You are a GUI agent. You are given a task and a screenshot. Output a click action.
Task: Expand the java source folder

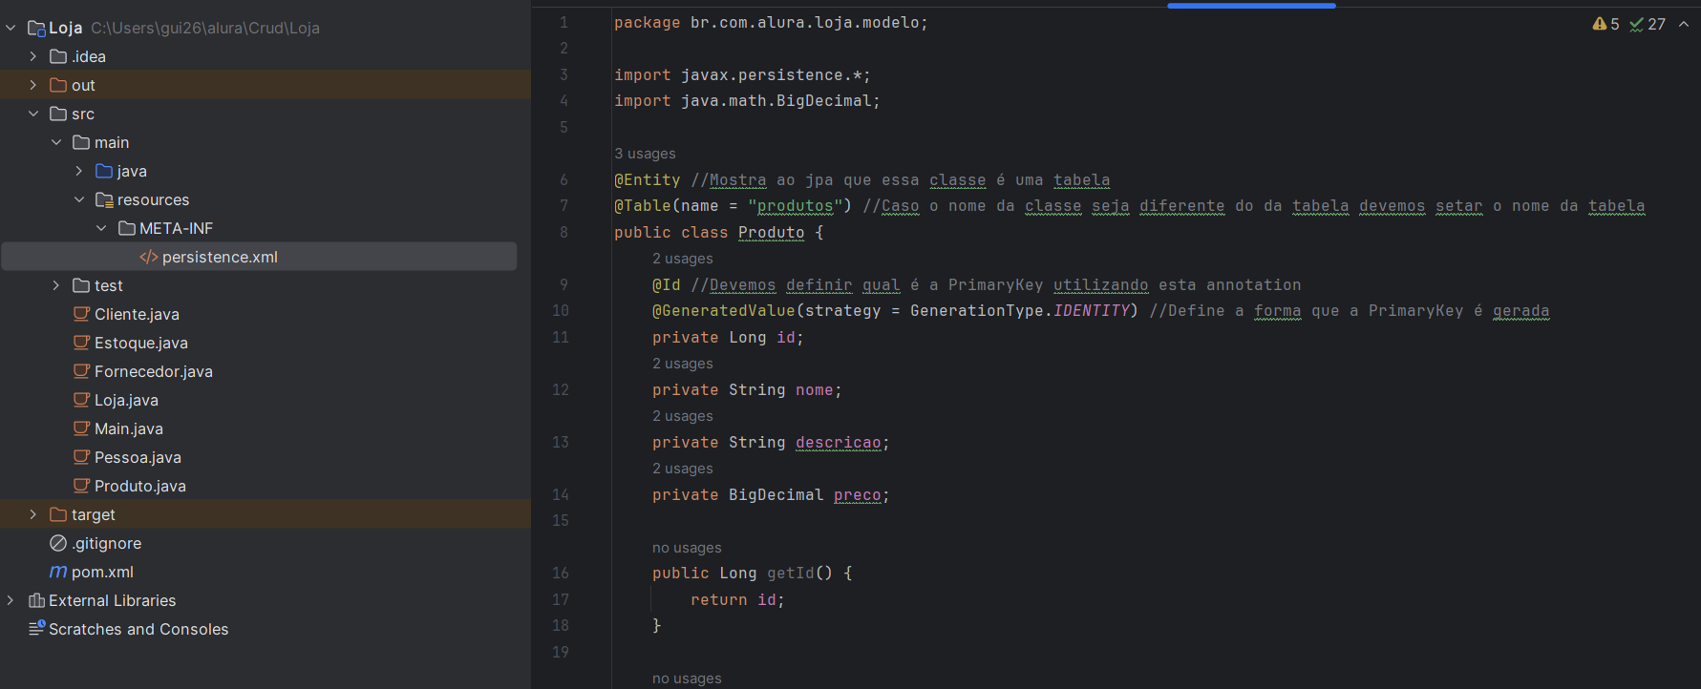[x=79, y=171]
